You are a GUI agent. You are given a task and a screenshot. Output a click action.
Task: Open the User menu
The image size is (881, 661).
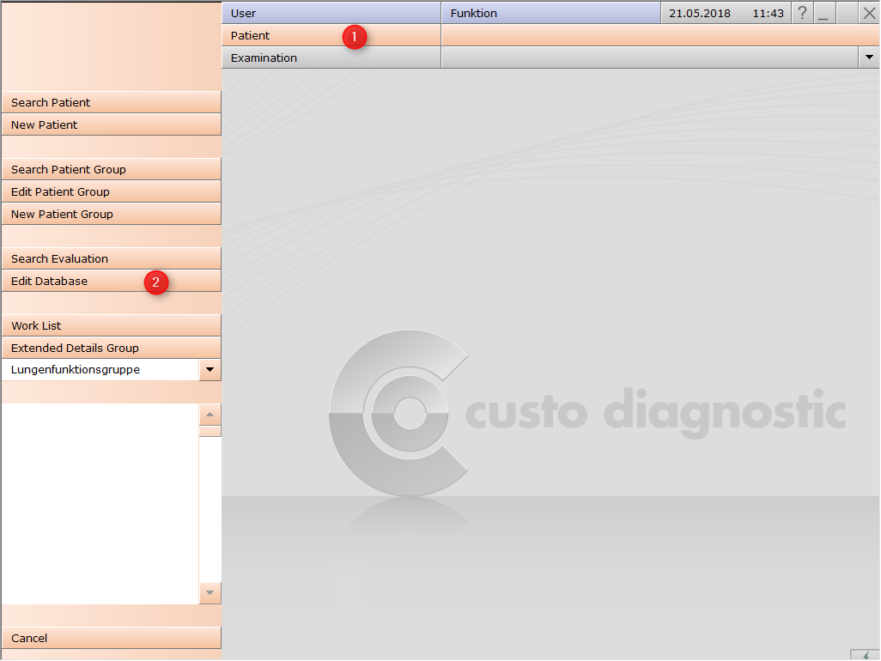click(x=331, y=13)
